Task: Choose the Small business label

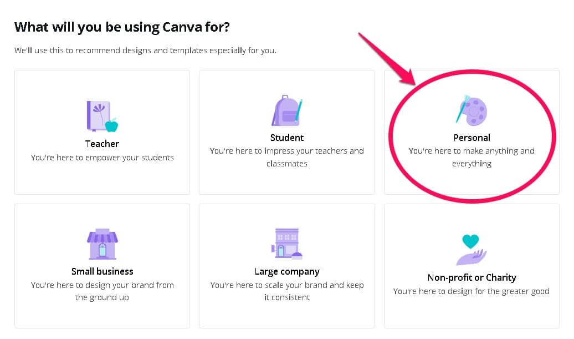Action: (x=102, y=271)
